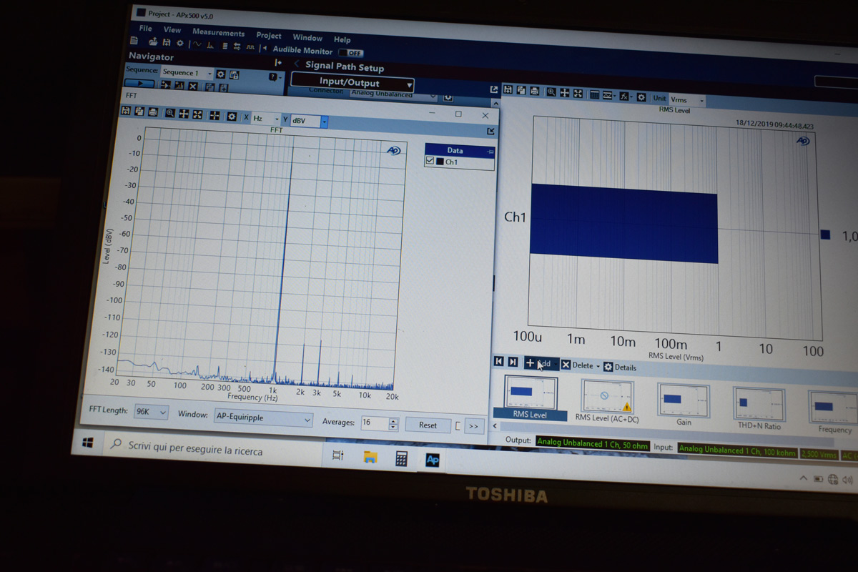Toggle Ch1 checkbox in FFT Data legend
The height and width of the screenshot is (572, 858).
click(x=430, y=162)
